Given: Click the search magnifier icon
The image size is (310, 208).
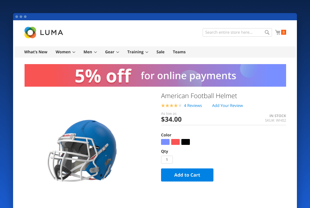Looking at the screenshot, I should (x=267, y=32).
